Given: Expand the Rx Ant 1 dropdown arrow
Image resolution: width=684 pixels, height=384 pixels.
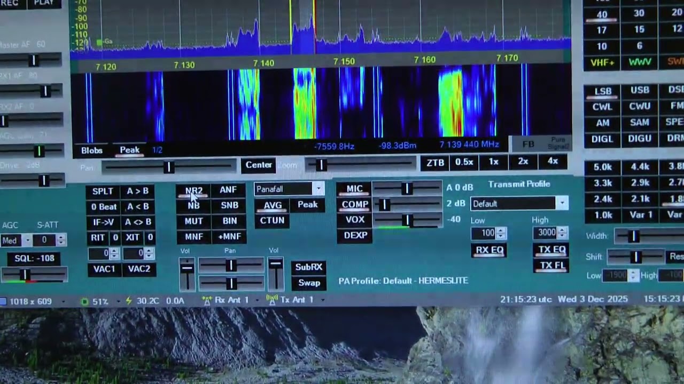Looking at the screenshot, I should pyautogui.click(x=257, y=300).
